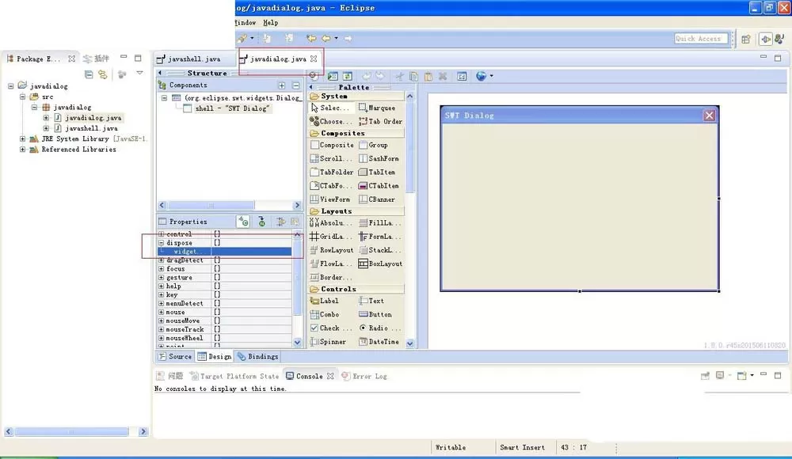Viewport: 792px width, 459px height.
Task: Toggle show events icon in Properties
Action: coord(243,222)
